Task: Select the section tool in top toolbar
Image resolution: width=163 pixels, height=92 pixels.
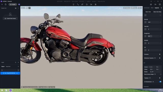Action: click(x=96, y=5)
